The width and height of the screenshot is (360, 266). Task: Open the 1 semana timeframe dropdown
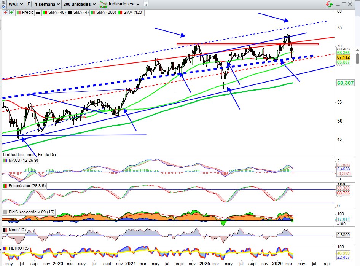47,4
